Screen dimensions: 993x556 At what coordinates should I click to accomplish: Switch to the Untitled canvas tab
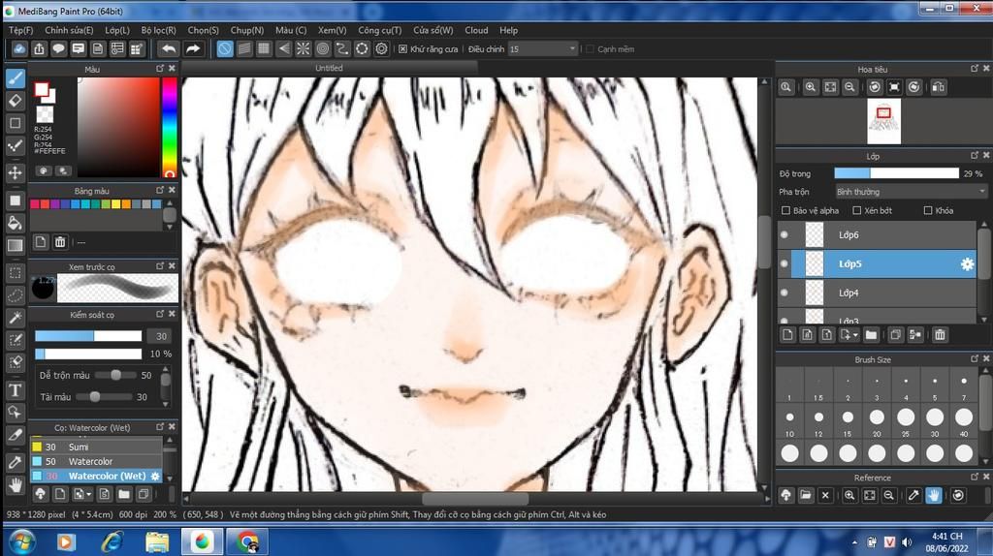[329, 68]
